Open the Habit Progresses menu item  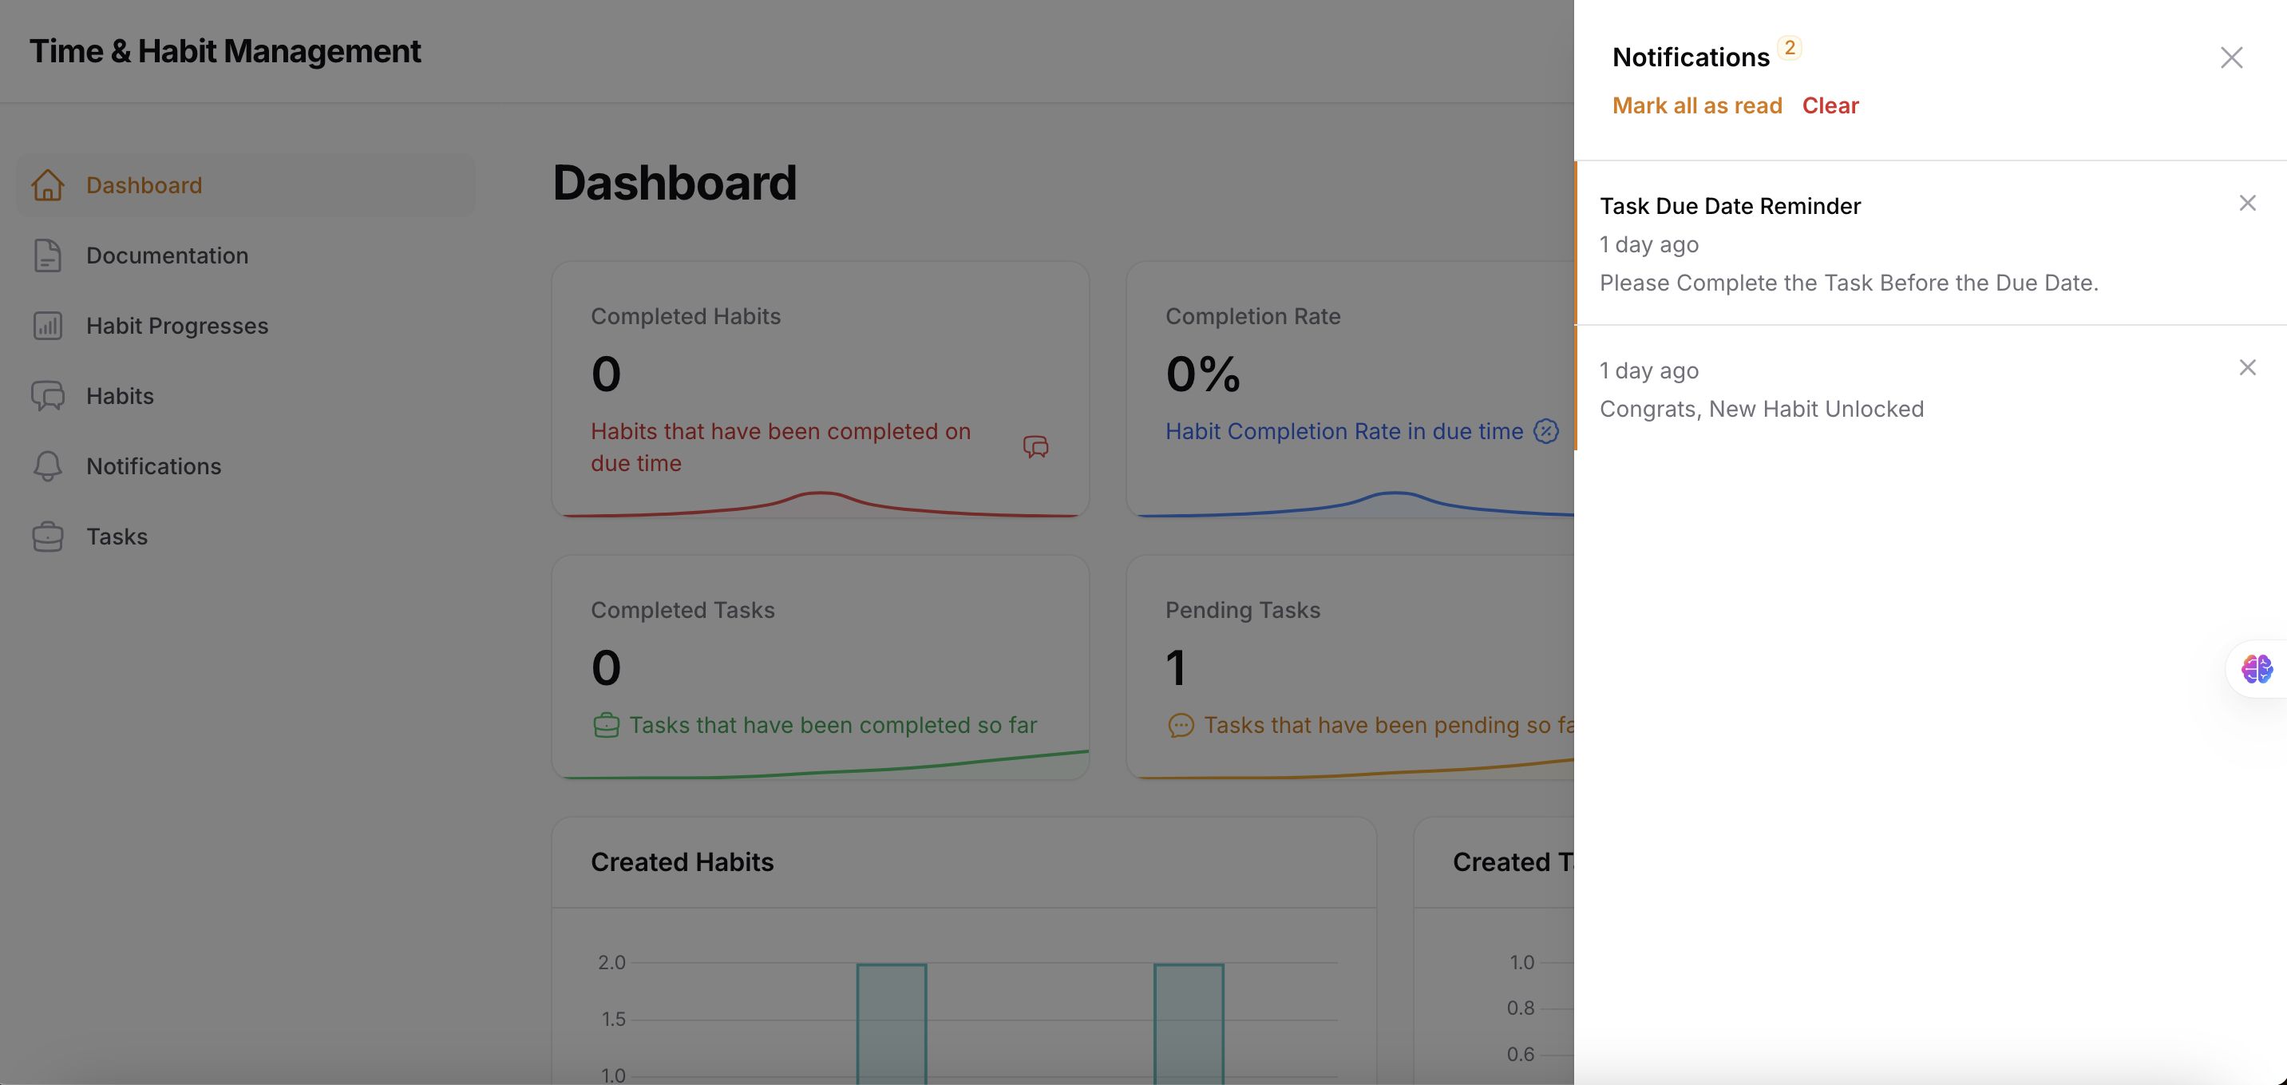(176, 326)
